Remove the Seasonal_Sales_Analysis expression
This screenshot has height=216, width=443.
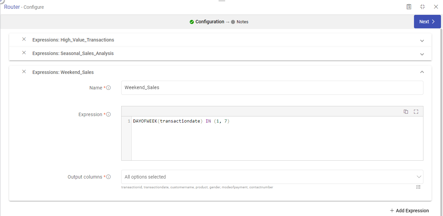point(24,53)
